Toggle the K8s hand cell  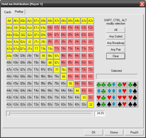pos(50,28)
